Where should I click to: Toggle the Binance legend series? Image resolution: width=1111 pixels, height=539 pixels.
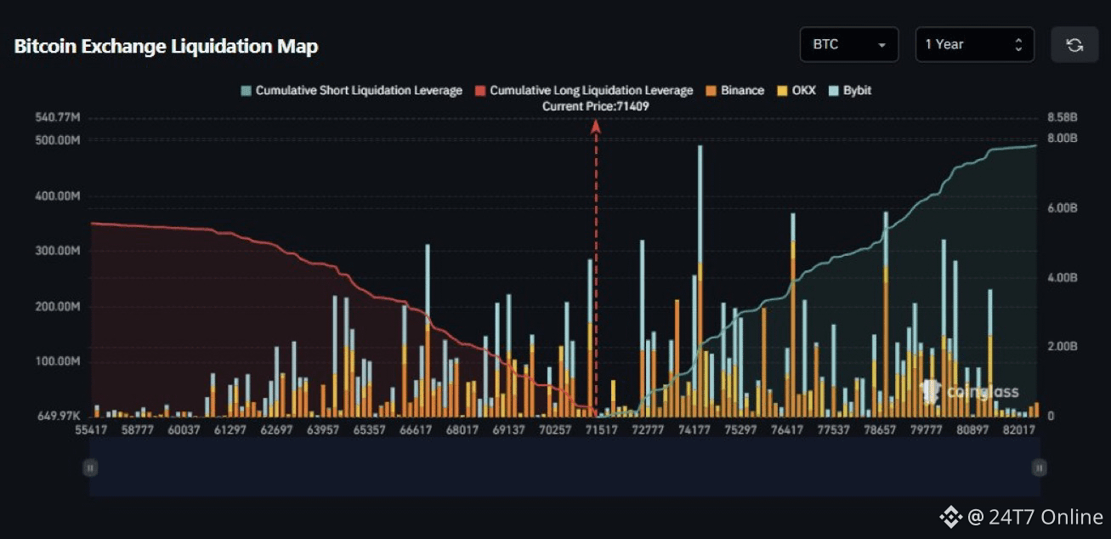tap(734, 90)
